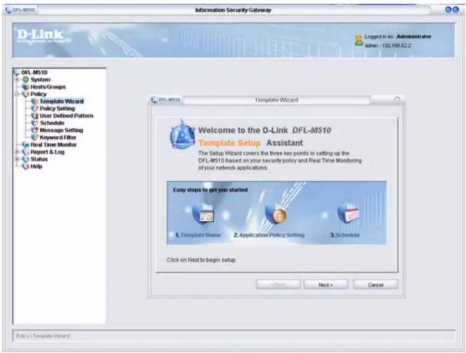Image resolution: width=466 pixels, height=353 pixels.
Task: Collapse the Policy tree node
Action: (x=17, y=94)
